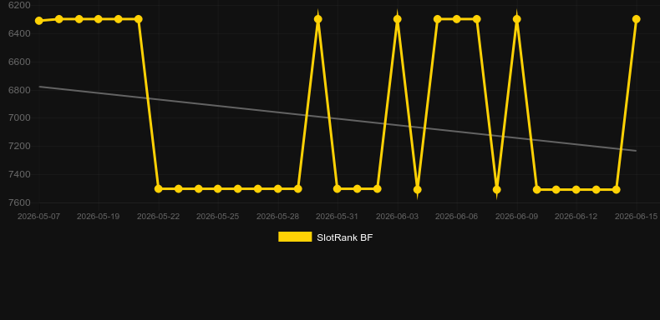Viewport: 660px width, 320px height.
Task: Toggle the SlotRank BF legend label
Action: coord(345,237)
